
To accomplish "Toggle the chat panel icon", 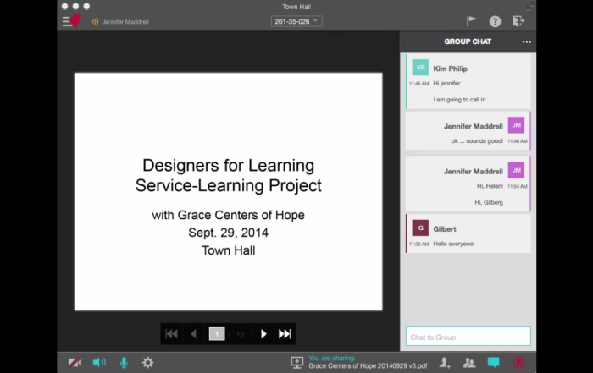I will (493, 362).
